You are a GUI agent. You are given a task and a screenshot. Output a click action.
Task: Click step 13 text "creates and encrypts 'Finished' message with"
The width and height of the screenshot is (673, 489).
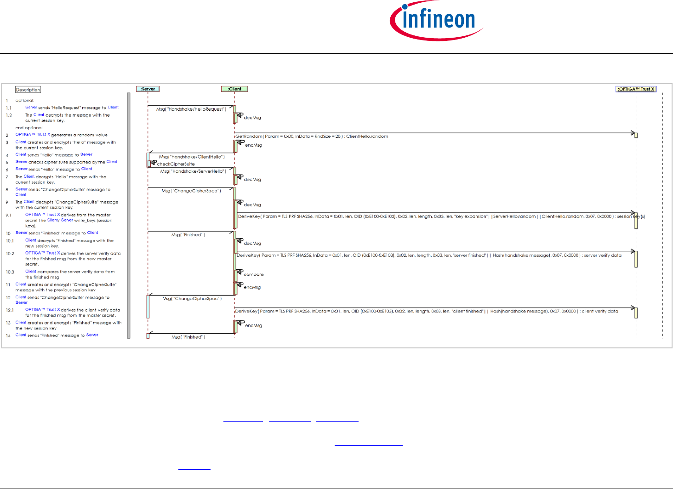pos(74,323)
